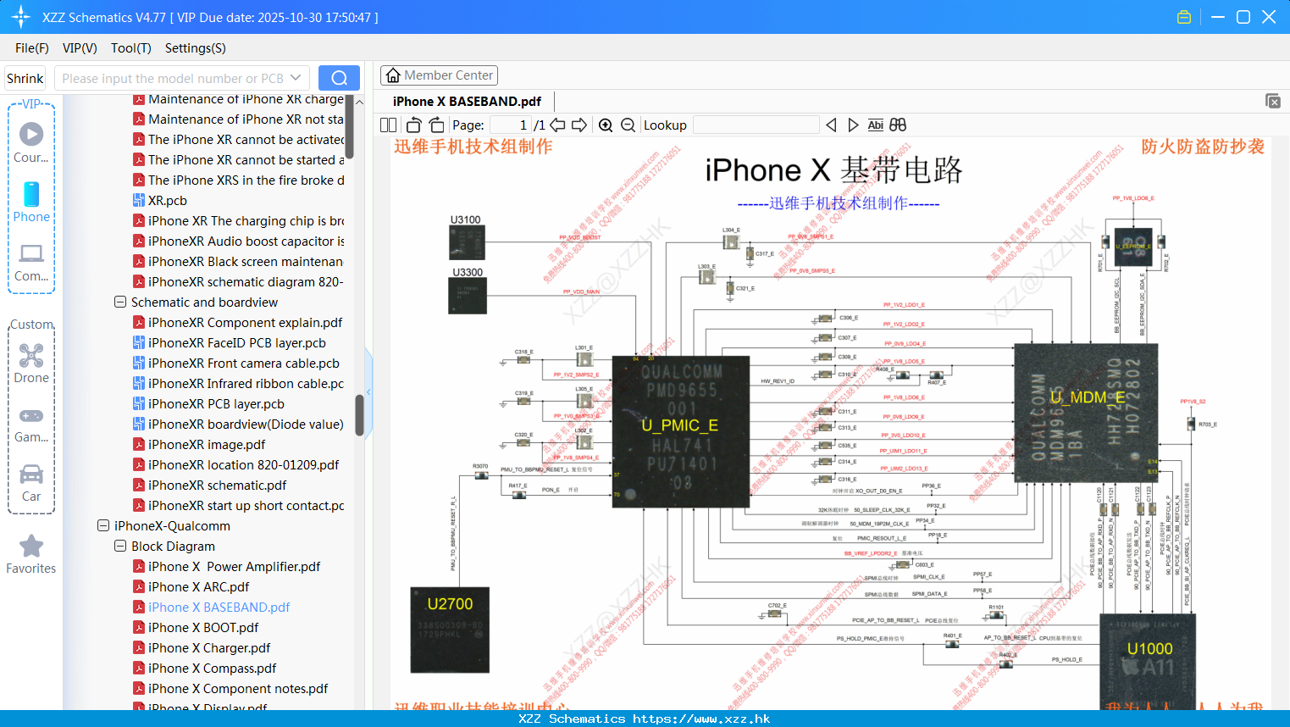
Task: Find previous lookup result triangle
Action: (831, 125)
